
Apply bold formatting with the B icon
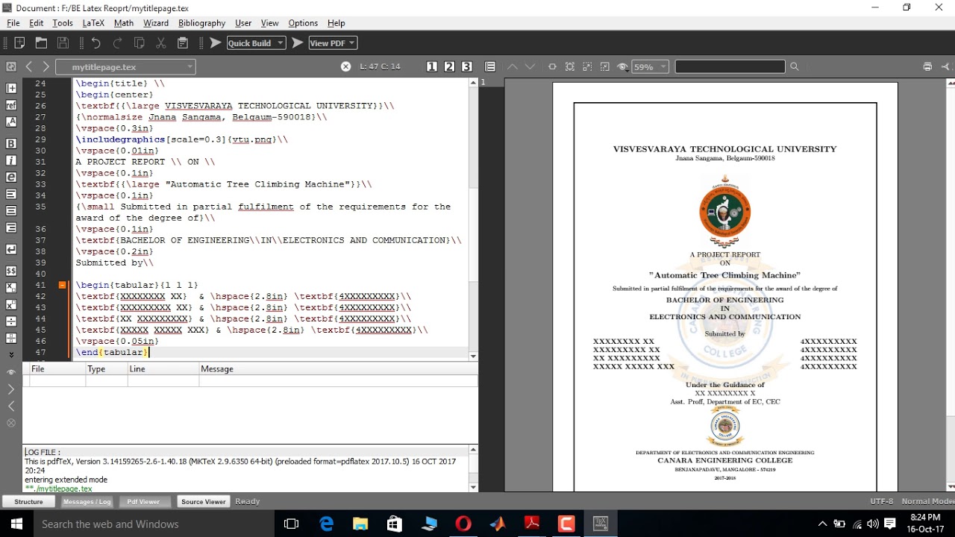(x=11, y=143)
